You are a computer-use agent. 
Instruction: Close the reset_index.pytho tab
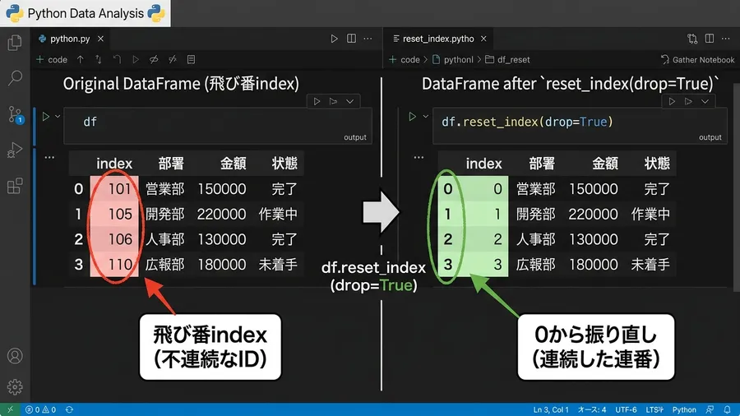point(483,39)
